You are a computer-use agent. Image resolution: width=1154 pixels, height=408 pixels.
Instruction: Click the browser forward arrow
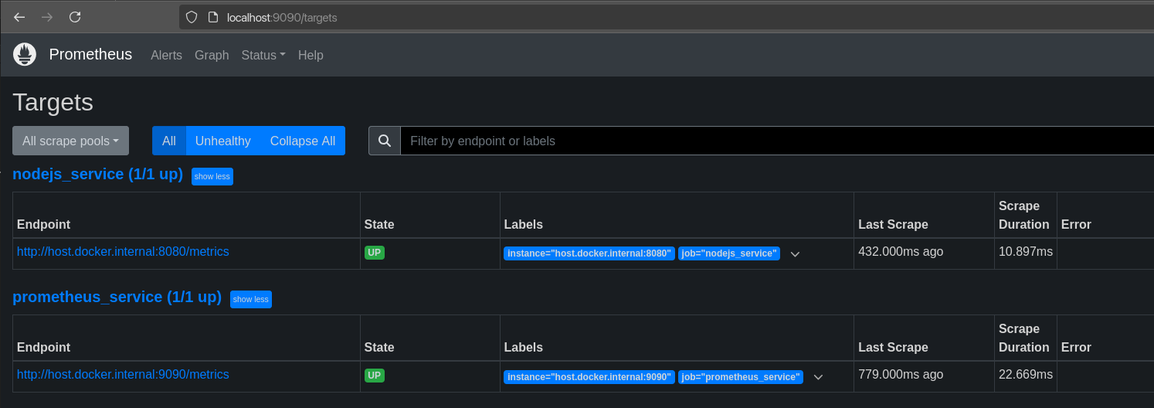pyautogui.click(x=47, y=17)
